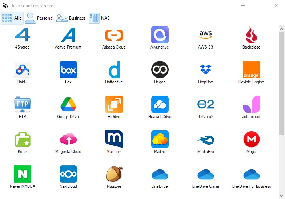Pick the Mail.ru cloud icon
This screenshot has width=285, height=199.
click(160, 139)
